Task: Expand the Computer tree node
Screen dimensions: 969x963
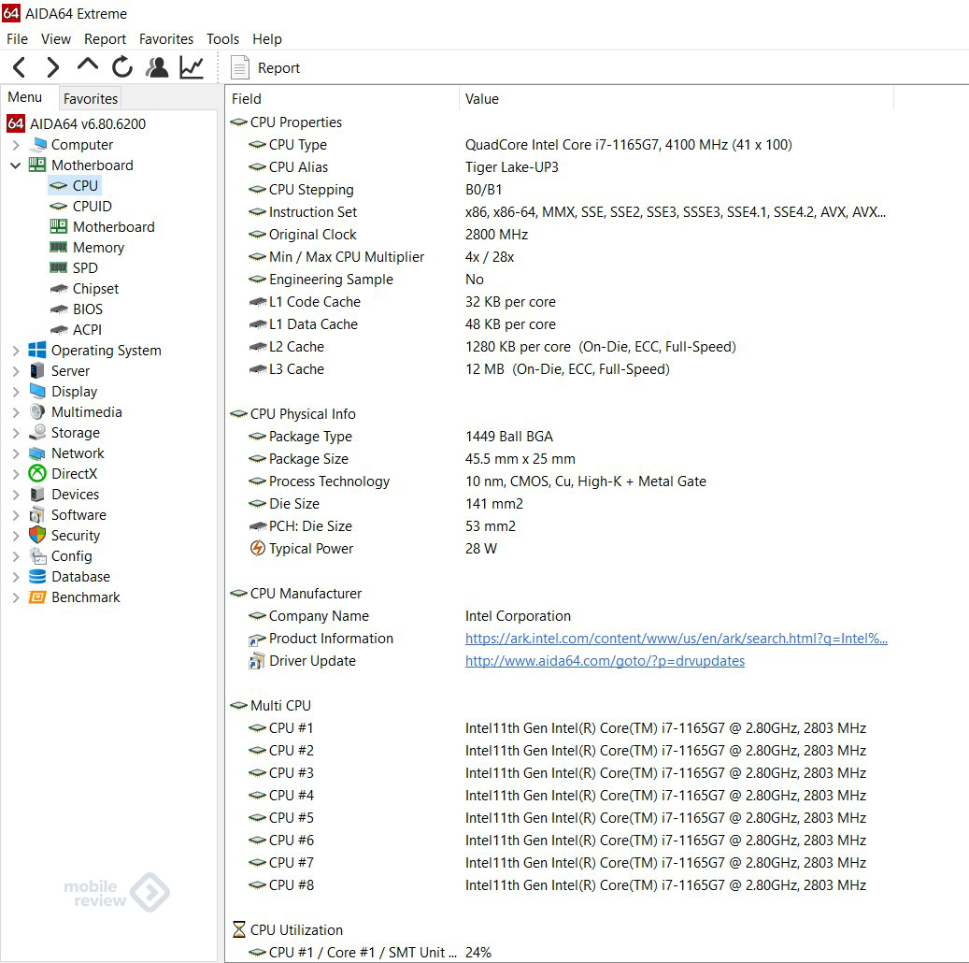Action: 16,145
